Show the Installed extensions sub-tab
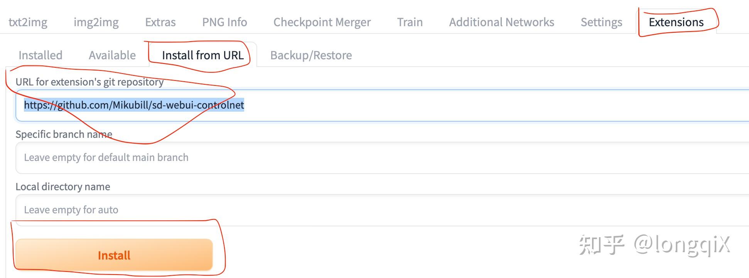This screenshot has height=278, width=749. click(x=40, y=55)
